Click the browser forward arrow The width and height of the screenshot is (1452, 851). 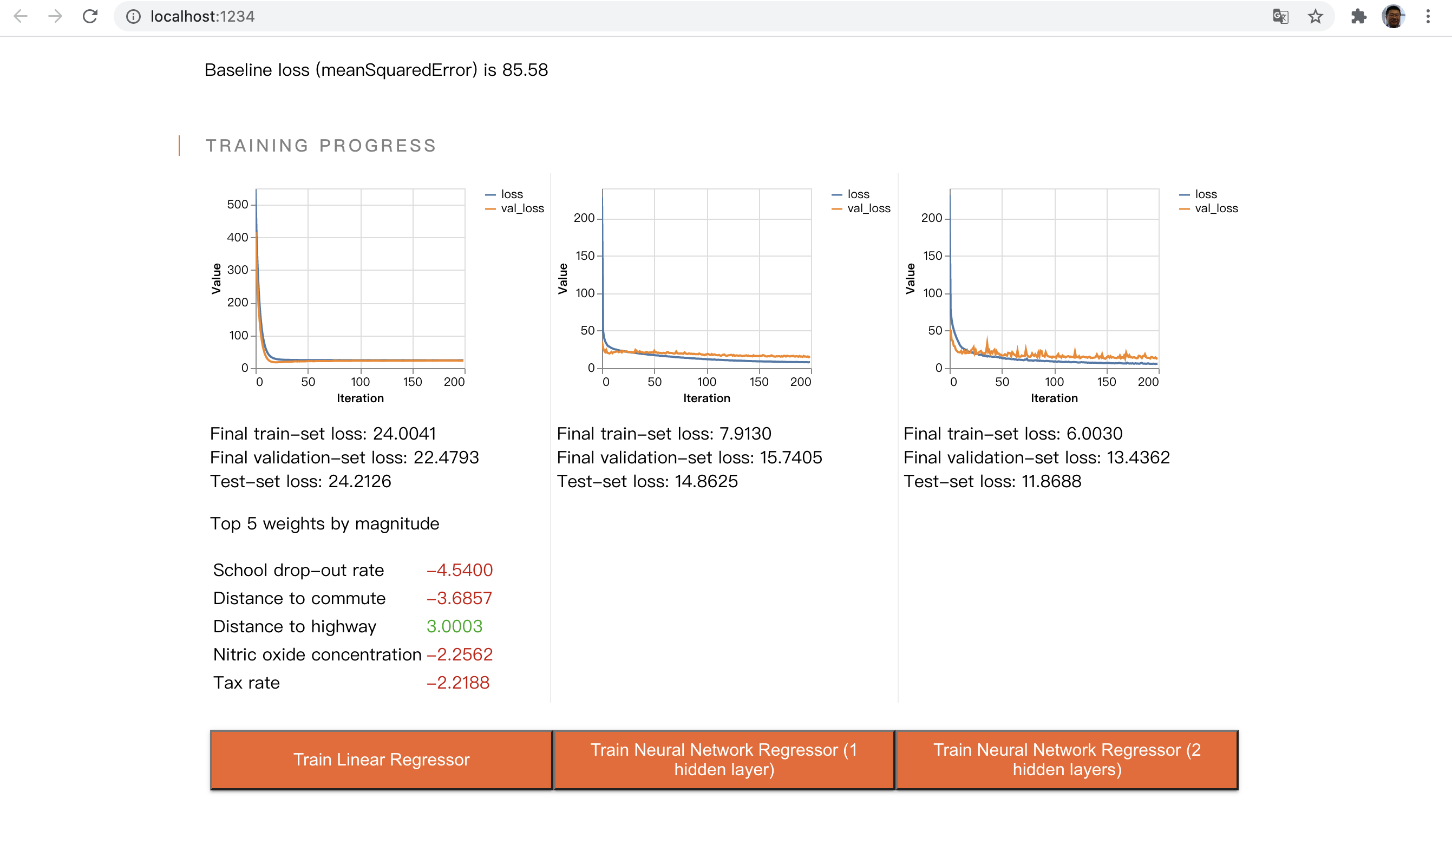click(x=55, y=16)
